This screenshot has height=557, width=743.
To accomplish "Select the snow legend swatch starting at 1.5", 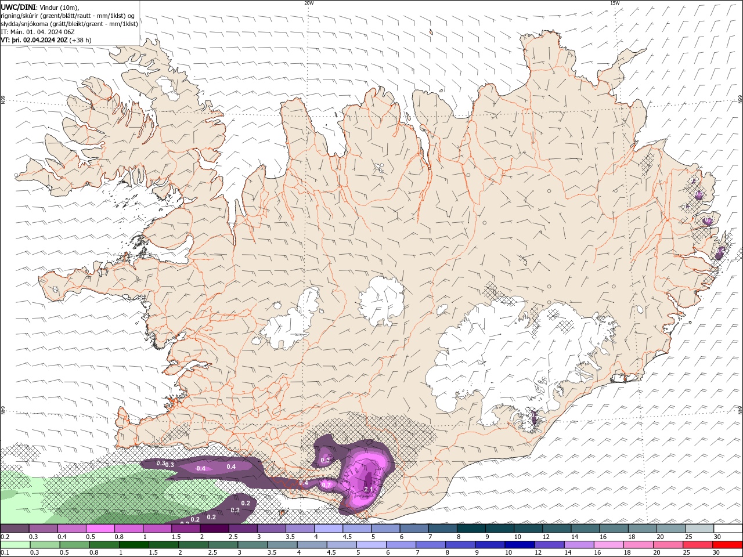I will coord(186,529).
